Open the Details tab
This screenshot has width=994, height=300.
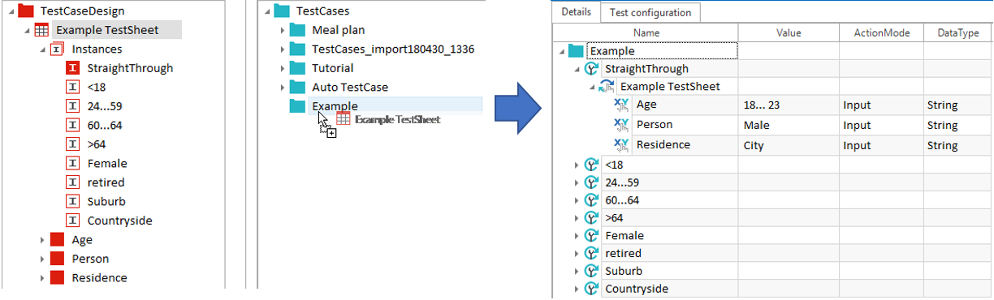point(576,12)
